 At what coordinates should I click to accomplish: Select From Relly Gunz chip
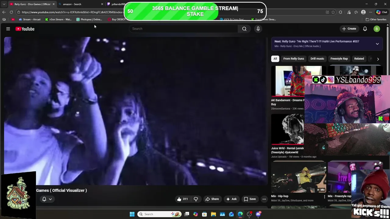294,59
